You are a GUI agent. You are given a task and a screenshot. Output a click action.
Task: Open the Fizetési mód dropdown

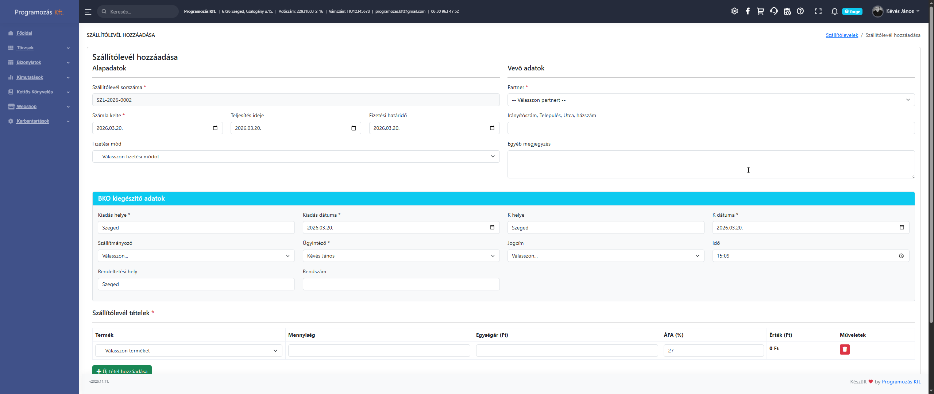pos(296,157)
